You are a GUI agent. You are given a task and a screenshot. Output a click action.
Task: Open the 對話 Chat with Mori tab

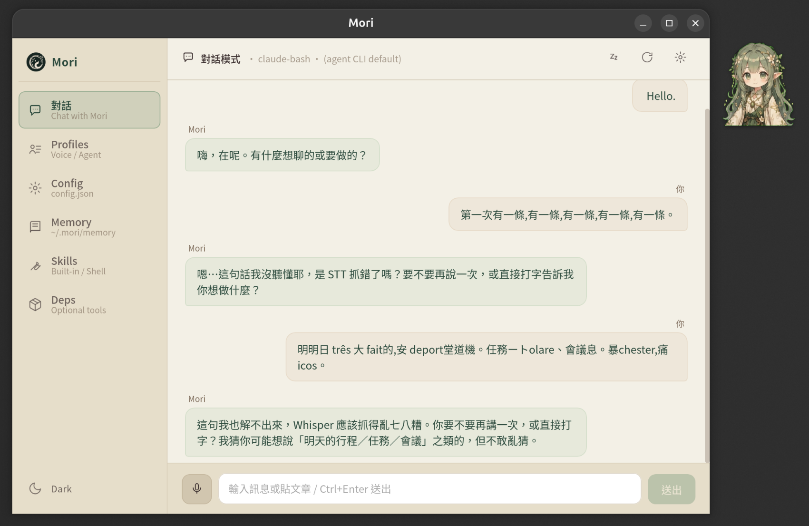(89, 110)
